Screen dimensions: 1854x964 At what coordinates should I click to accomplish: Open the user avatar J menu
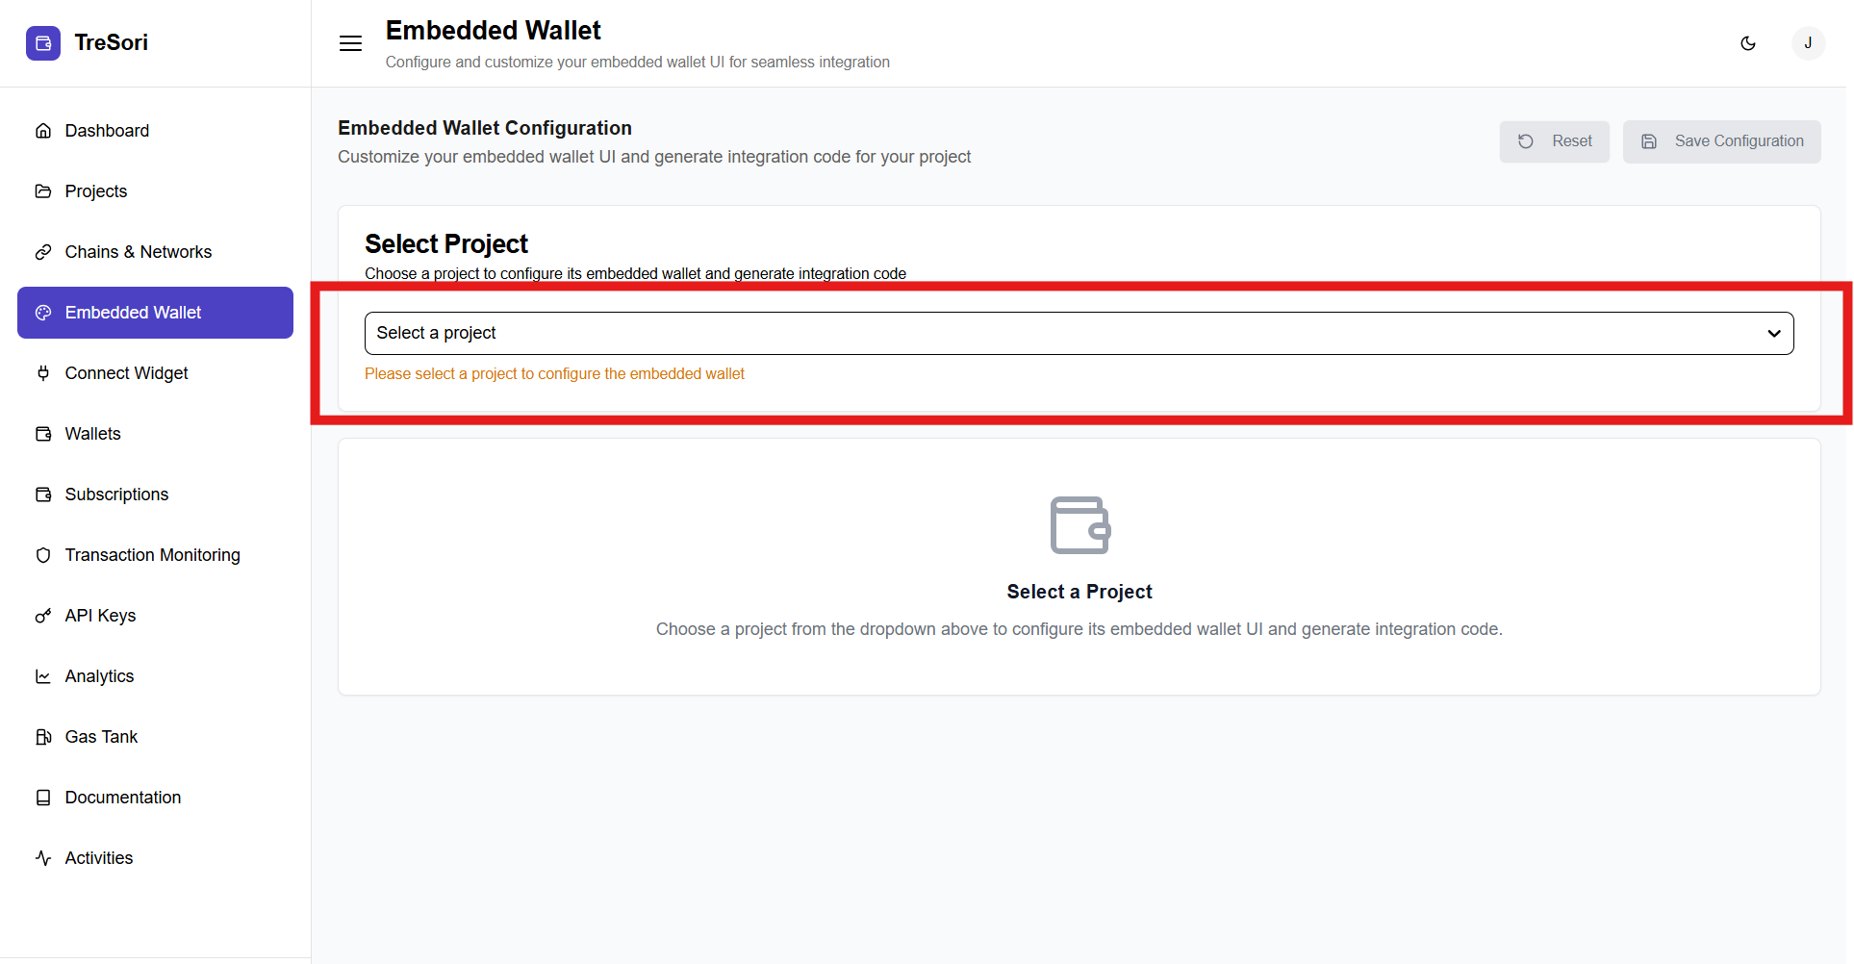[1808, 43]
